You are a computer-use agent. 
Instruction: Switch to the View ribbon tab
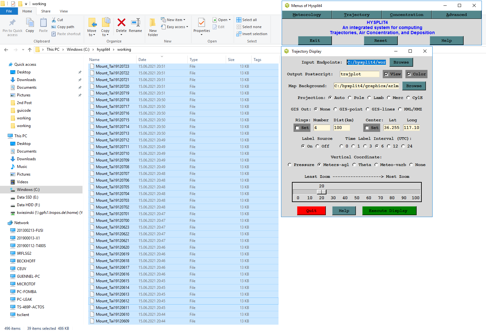point(64,11)
